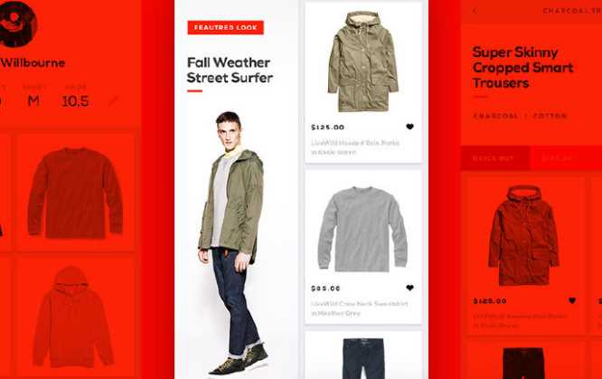Select the 10.5 shoe size value
602x379 pixels.
(x=75, y=101)
